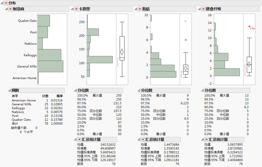The width and height of the screenshot is (262, 167).
Task: Select the Quaker Oats histogram bar
Action: pyautogui.click(x=43, y=21)
